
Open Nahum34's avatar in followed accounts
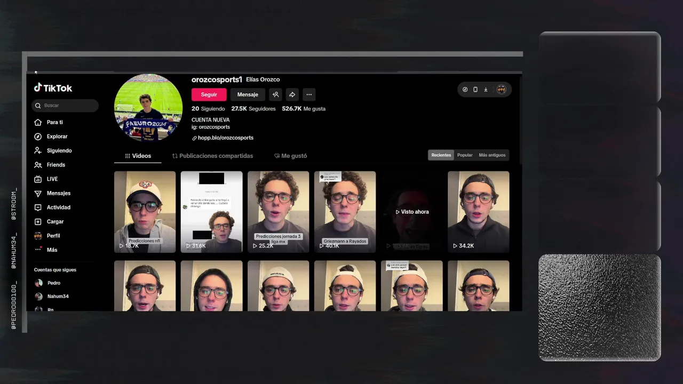pyautogui.click(x=38, y=297)
